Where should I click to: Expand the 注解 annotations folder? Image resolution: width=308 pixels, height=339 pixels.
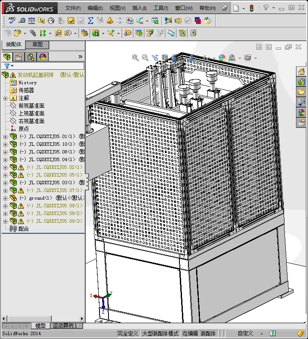pyautogui.click(x=5, y=98)
